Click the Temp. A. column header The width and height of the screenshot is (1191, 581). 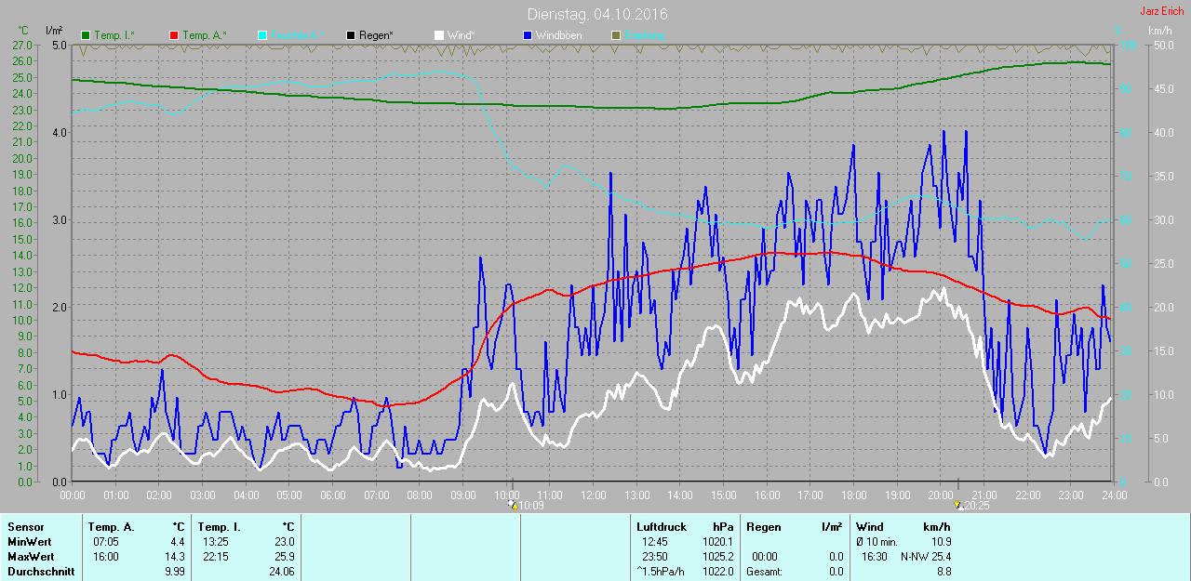click(111, 527)
